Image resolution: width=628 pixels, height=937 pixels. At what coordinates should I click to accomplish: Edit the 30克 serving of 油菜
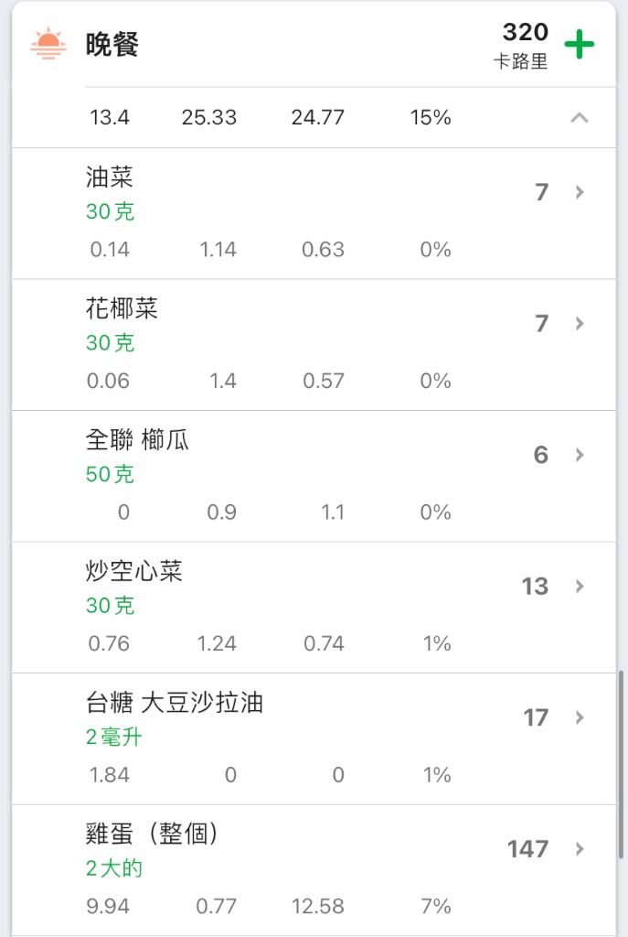click(110, 211)
